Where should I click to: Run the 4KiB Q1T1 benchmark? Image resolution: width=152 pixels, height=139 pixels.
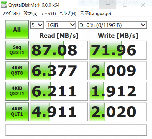tap(17, 112)
